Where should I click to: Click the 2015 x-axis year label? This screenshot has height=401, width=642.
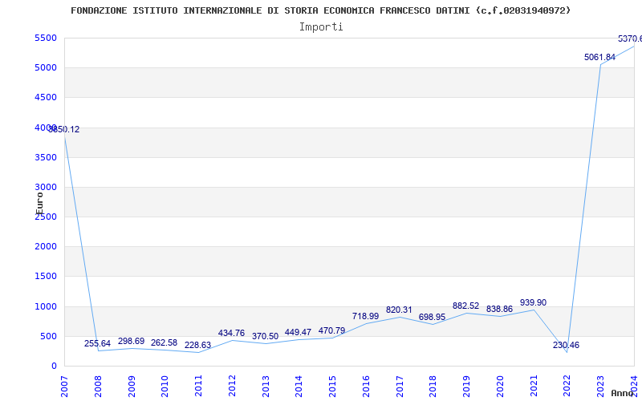[x=332, y=387]
